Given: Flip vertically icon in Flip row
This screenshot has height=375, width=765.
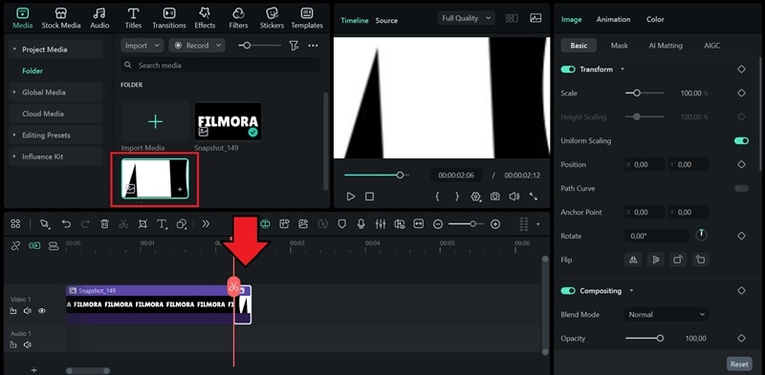Looking at the screenshot, I should 656,260.
